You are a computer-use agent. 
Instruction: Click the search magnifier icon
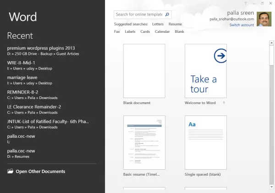[167, 14]
